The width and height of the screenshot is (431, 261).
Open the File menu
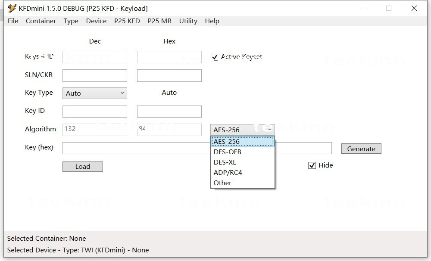13,21
